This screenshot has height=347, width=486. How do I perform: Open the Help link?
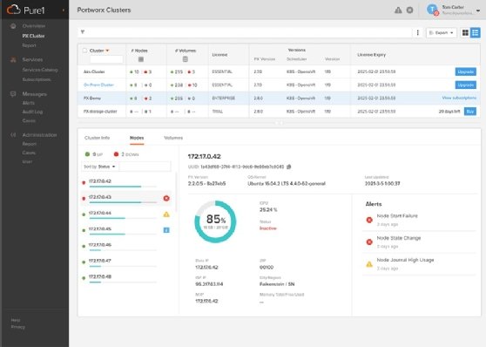[16, 320]
